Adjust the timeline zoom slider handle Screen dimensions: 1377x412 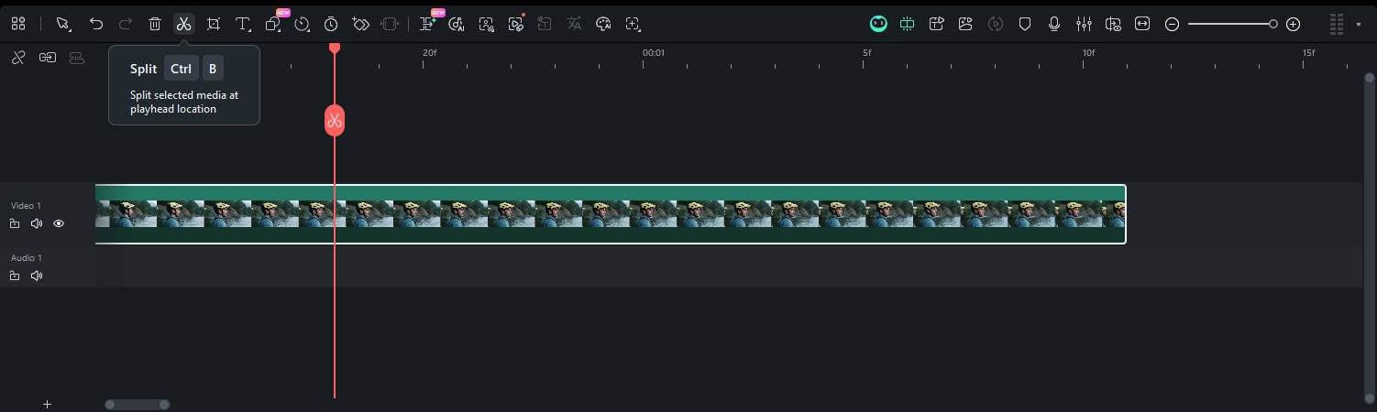1273,24
